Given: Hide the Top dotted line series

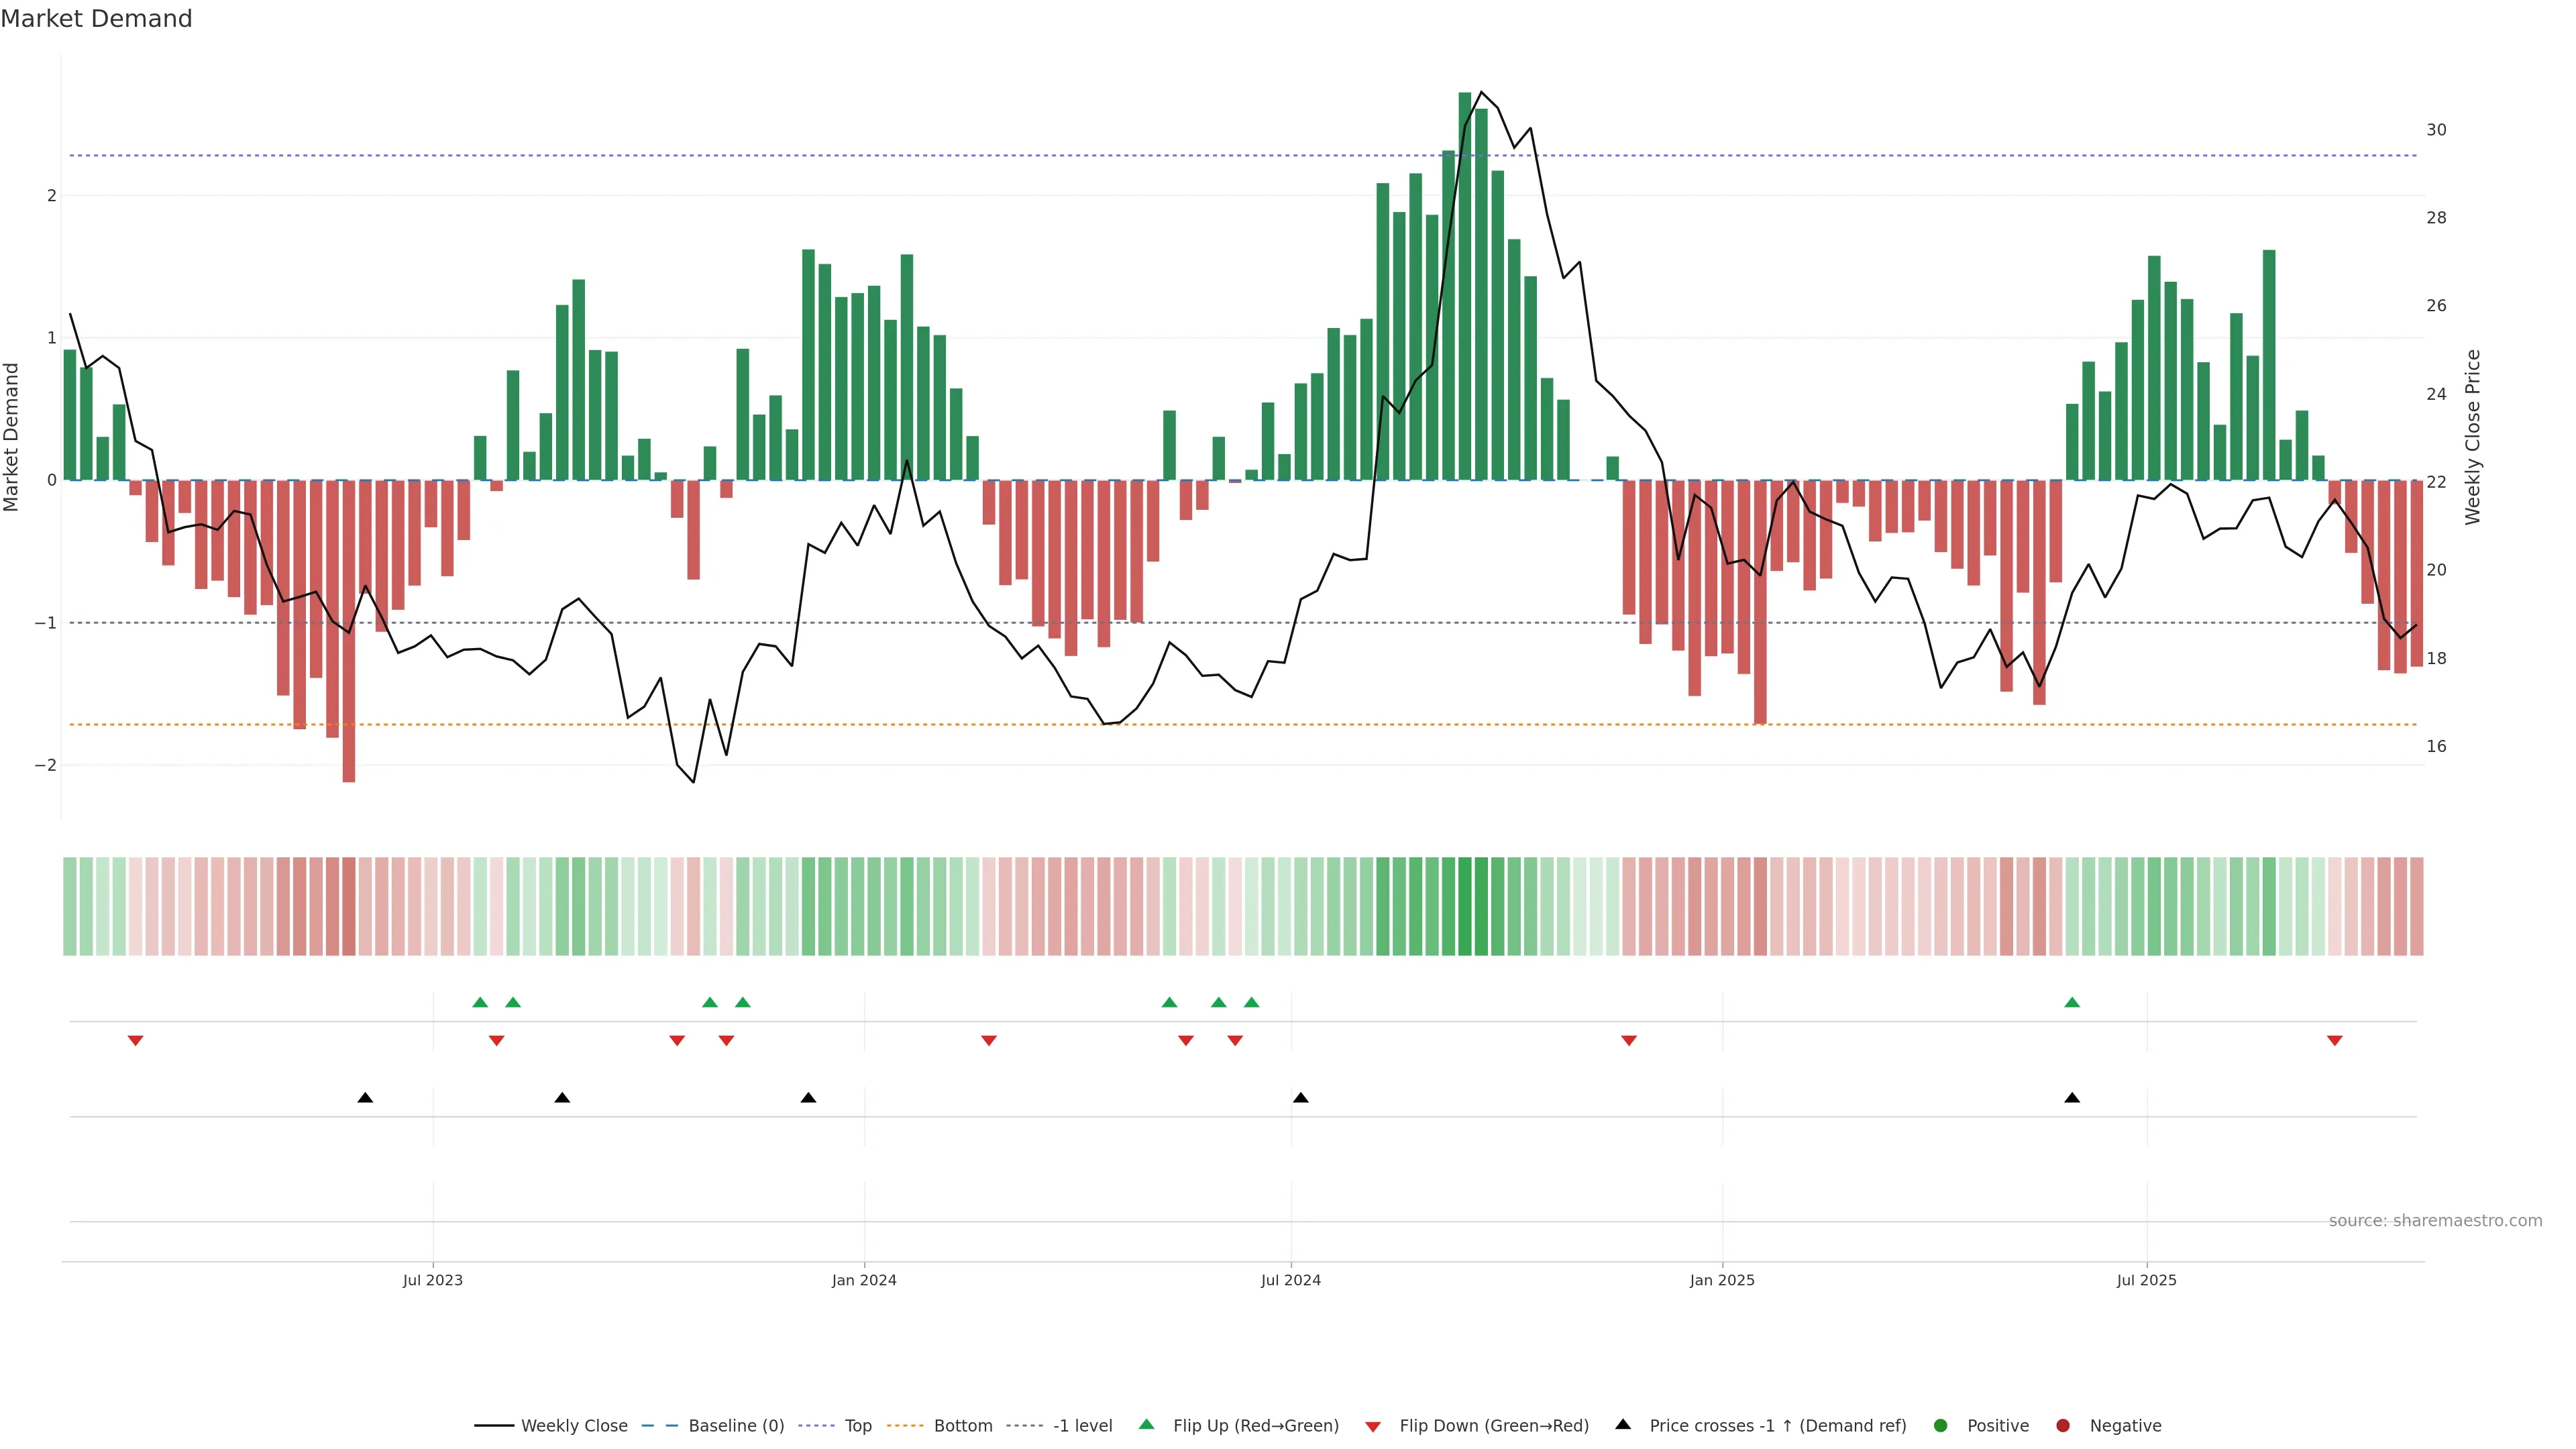Looking at the screenshot, I should 857,1425.
